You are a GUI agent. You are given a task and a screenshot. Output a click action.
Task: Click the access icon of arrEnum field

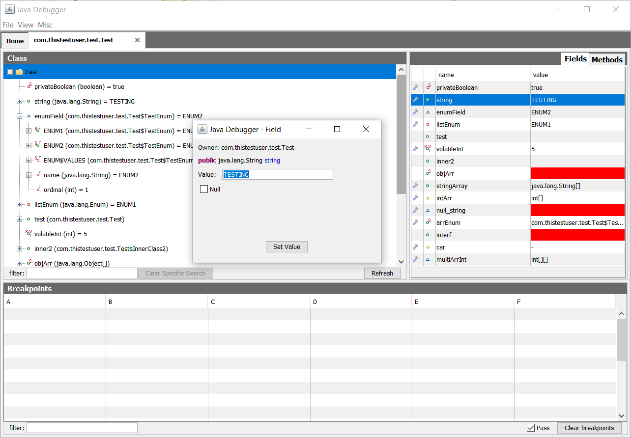pyautogui.click(x=428, y=222)
